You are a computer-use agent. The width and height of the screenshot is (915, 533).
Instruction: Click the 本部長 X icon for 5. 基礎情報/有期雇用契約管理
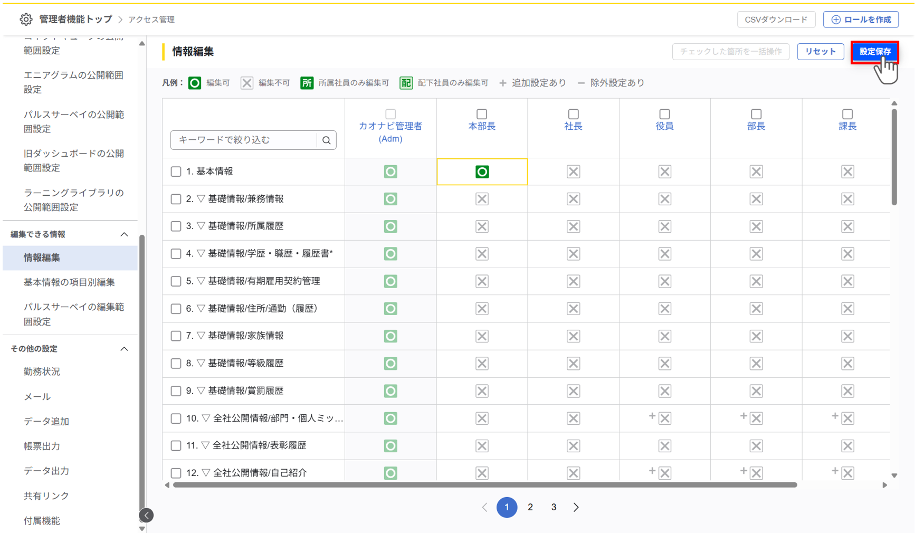[x=482, y=281]
